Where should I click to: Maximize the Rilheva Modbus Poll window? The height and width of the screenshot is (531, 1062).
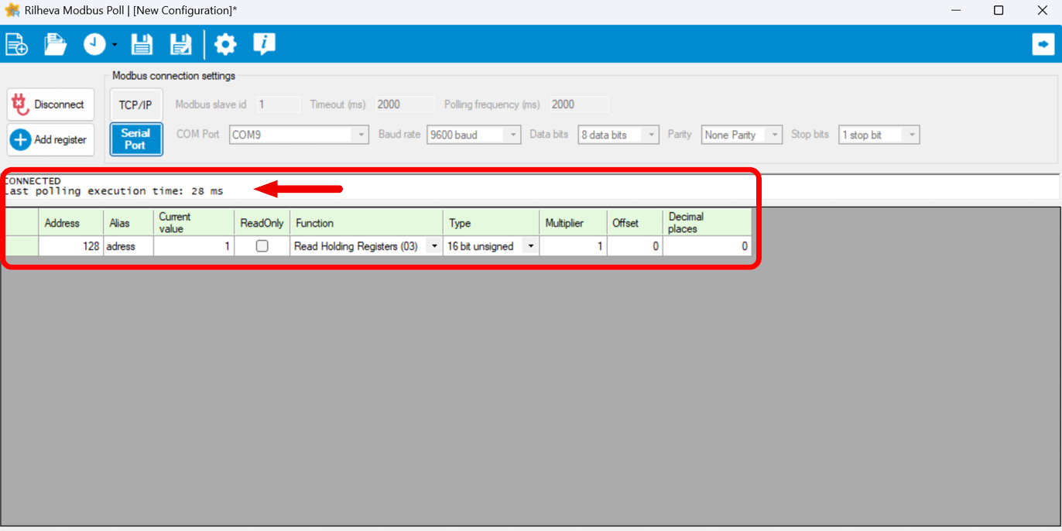(999, 10)
